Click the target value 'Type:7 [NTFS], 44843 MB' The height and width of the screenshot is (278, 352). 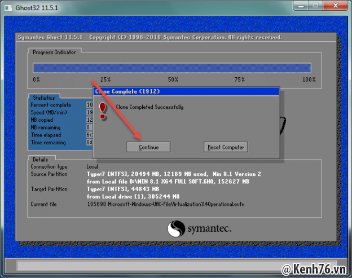point(123,189)
